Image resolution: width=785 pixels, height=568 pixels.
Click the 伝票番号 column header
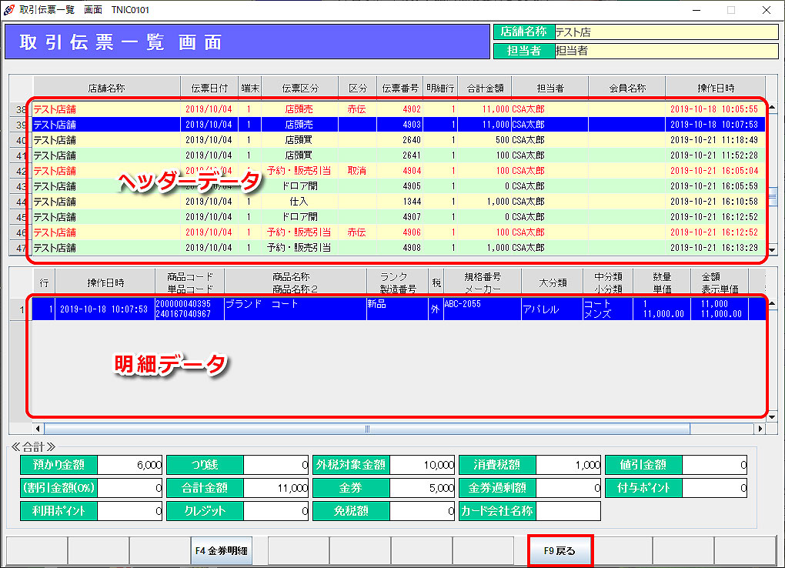pos(399,89)
